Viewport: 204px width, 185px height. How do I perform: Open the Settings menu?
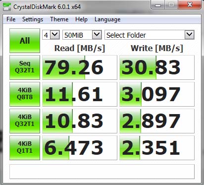tap(33, 19)
